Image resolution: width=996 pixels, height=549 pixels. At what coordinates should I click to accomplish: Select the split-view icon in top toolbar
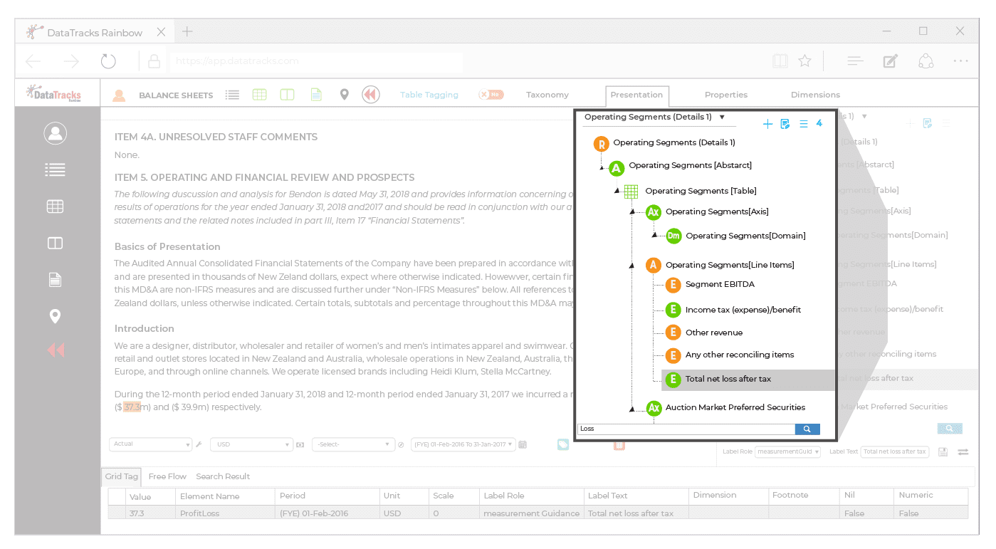click(x=287, y=95)
